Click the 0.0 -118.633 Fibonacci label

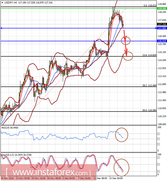[x=150, y=6]
